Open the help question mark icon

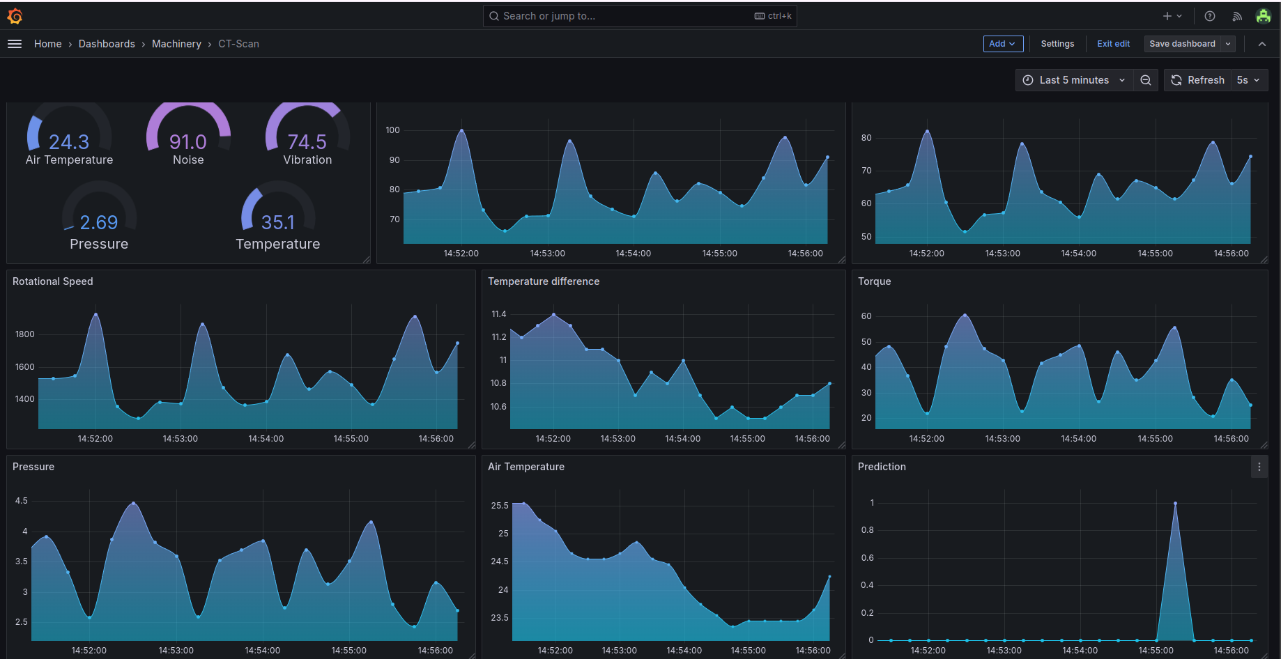1210,16
